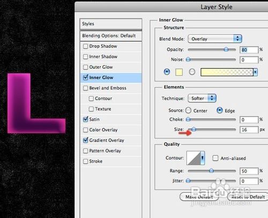Open the Inner Glow settings row
This screenshot has width=268, height=218.
click(111, 77)
